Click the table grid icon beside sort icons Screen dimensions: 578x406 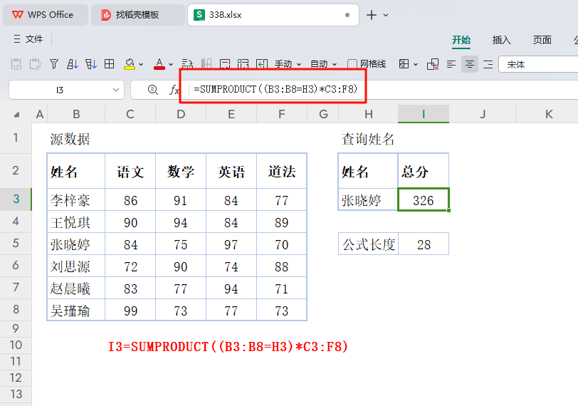point(110,64)
